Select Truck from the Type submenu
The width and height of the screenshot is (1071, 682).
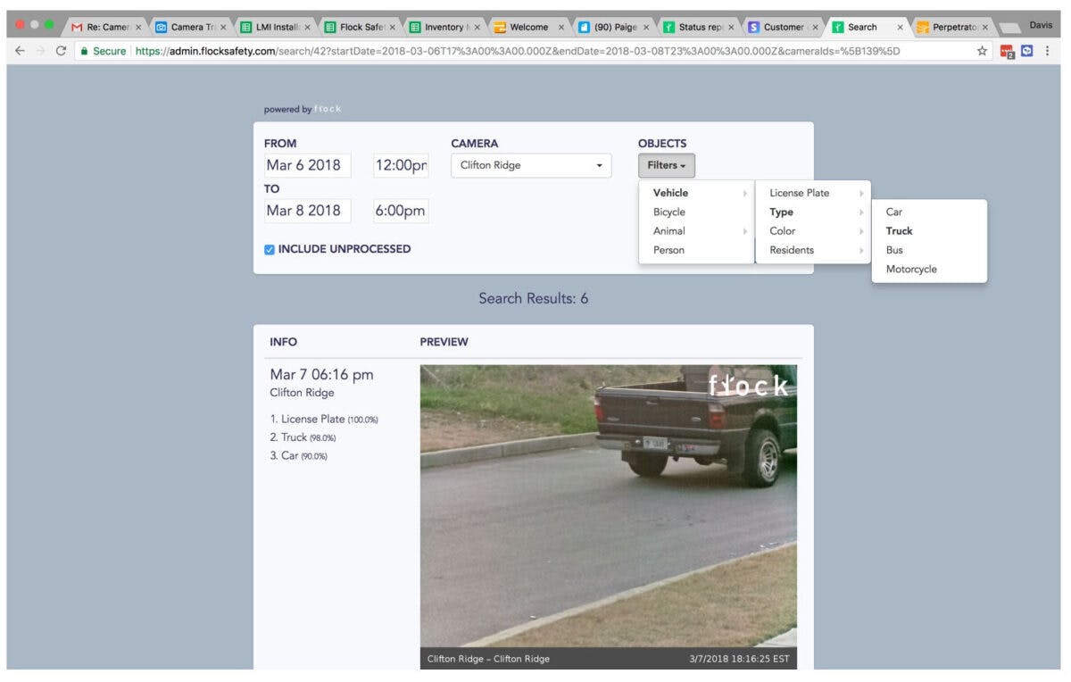pos(898,230)
